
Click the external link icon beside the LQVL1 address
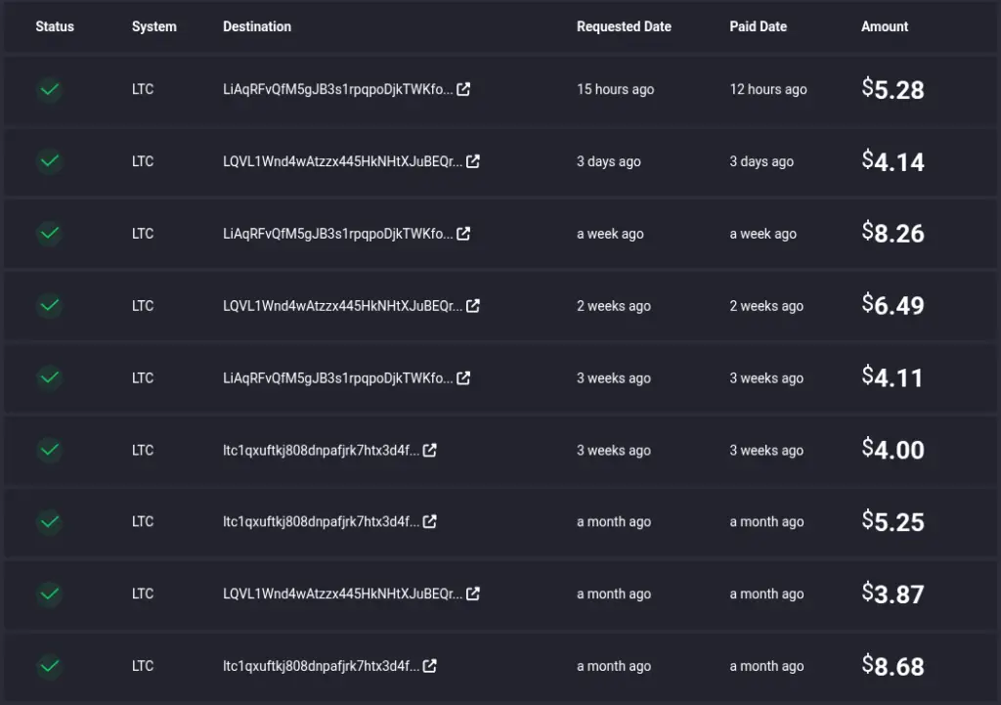tap(474, 161)
